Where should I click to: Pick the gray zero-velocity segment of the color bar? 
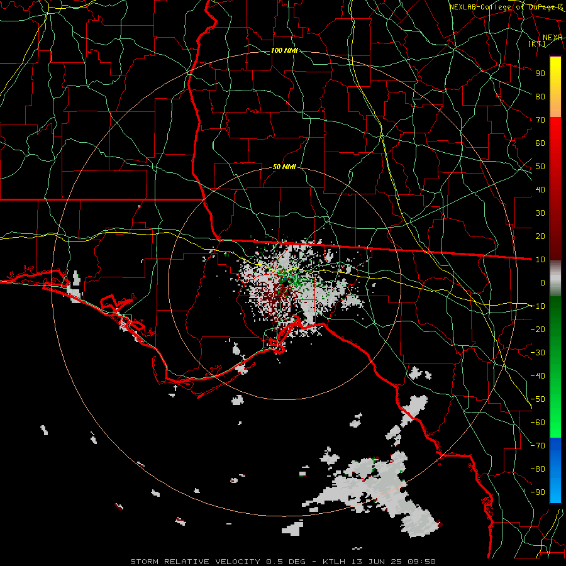[x=555, y=279]
